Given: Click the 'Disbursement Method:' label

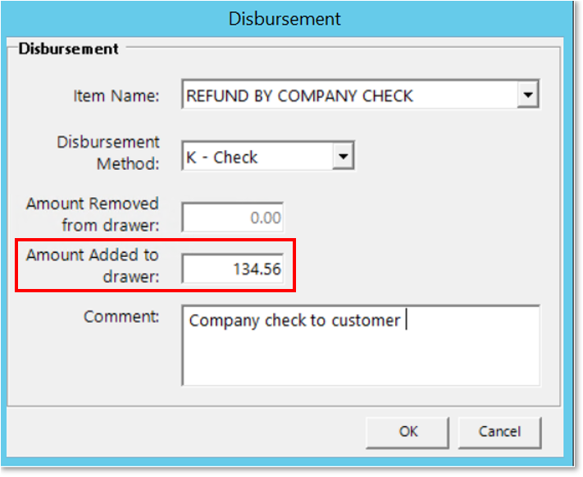Looking at the screenshot, I should (107, 153).
